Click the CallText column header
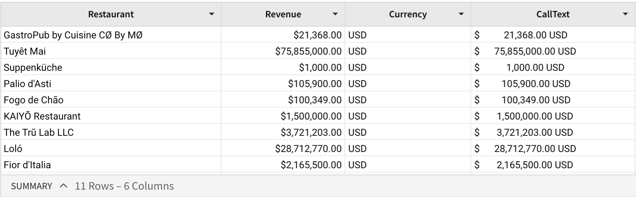The height and width of the screenshot is (197, 636). tap(553, 14)
